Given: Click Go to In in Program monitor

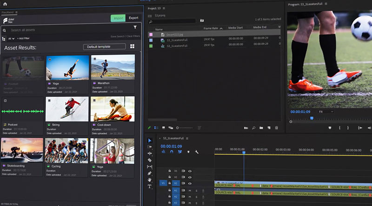Looking at the screenshot, I should tap(360, 128).
